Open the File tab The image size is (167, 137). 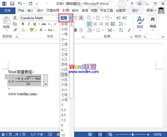click(8, 10)
